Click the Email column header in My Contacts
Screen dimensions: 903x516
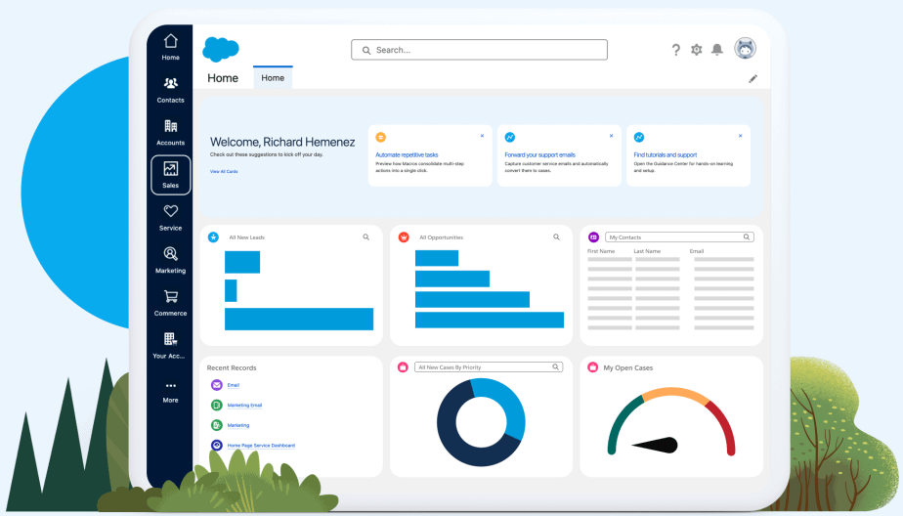coord(696,251)
